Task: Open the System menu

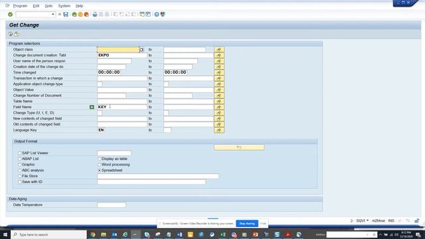Action: click(64, 6)
